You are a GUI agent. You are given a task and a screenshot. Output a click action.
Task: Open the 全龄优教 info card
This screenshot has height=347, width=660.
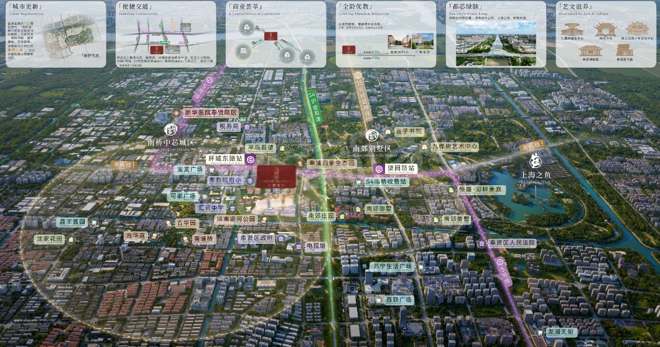coord(386,34)
